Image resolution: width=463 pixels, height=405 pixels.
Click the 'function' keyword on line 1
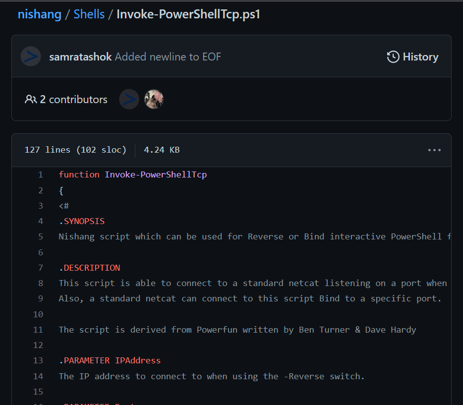pyautogui.click(x=79, y=174)
